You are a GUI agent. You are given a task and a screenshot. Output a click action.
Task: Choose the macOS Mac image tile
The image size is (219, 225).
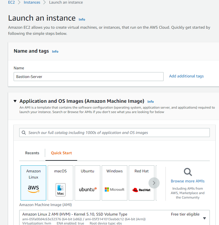60,183
